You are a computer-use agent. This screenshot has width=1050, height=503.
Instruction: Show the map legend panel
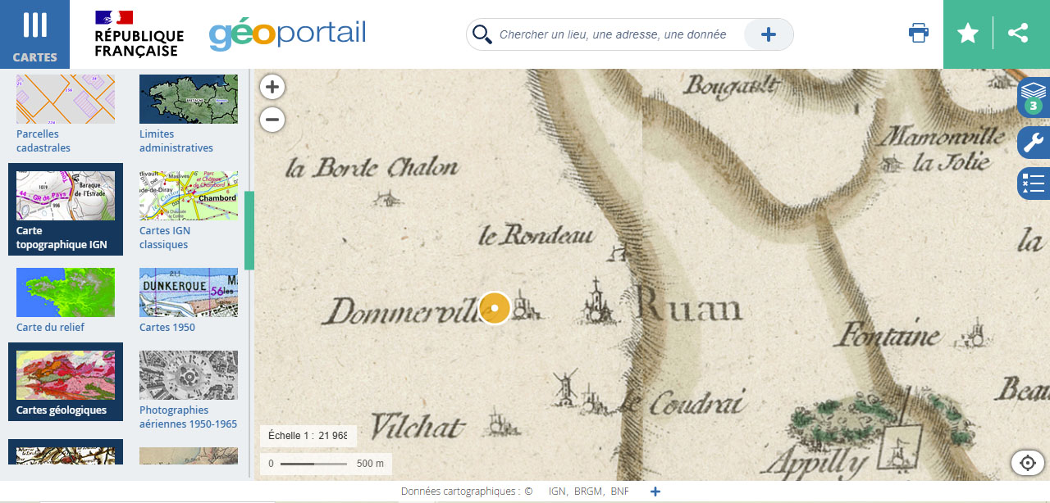(x=1034, y=184)
